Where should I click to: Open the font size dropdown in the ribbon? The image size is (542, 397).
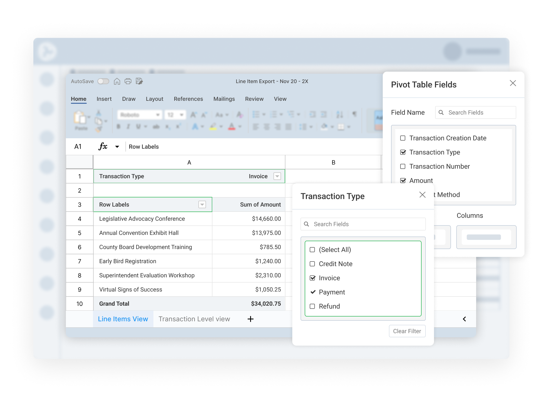(x=181, y=115)
